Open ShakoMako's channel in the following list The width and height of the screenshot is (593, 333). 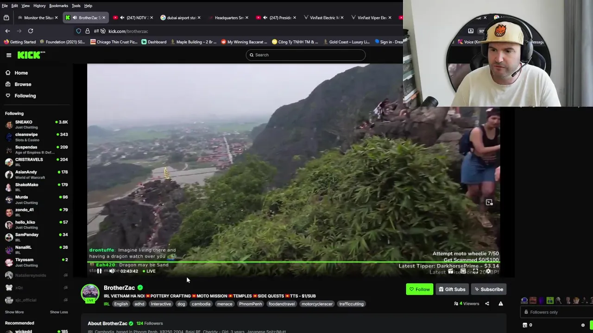(36, 187)
